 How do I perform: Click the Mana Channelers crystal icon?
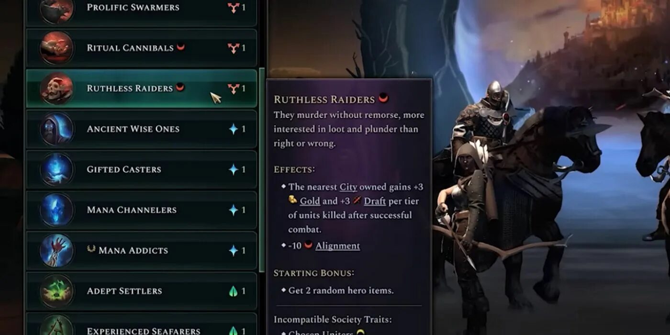[56, 210]
